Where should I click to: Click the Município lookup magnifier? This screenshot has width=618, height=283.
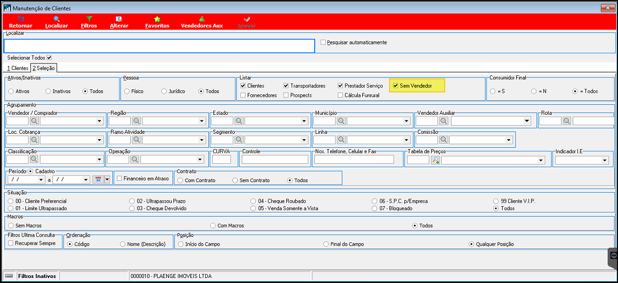[341, 121]
